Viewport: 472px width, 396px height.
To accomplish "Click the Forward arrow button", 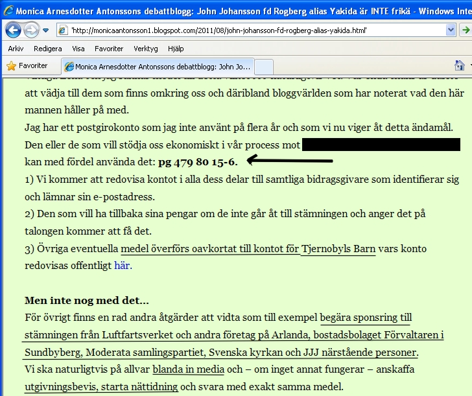I will click(31, 30).
